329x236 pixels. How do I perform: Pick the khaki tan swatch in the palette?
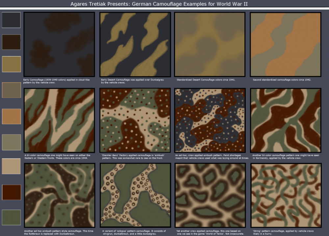click(11, 64)
